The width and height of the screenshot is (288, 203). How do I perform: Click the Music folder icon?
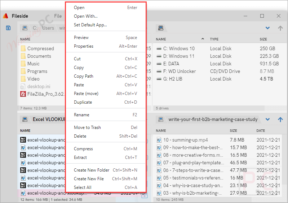[x=23, y=64]
